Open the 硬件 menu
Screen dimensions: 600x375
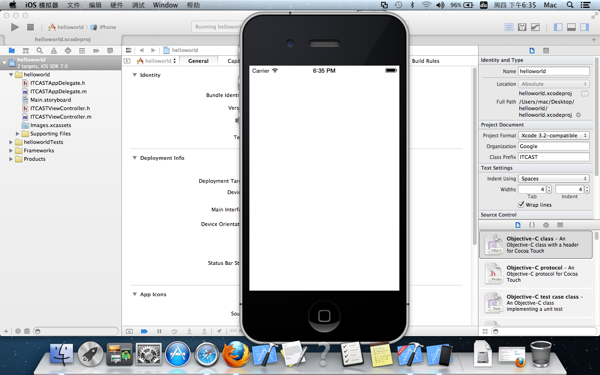click(x=117, y=5)
